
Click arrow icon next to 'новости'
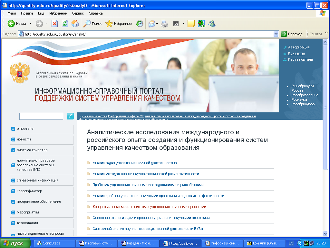pyautogui.click(x=13, y=139)
